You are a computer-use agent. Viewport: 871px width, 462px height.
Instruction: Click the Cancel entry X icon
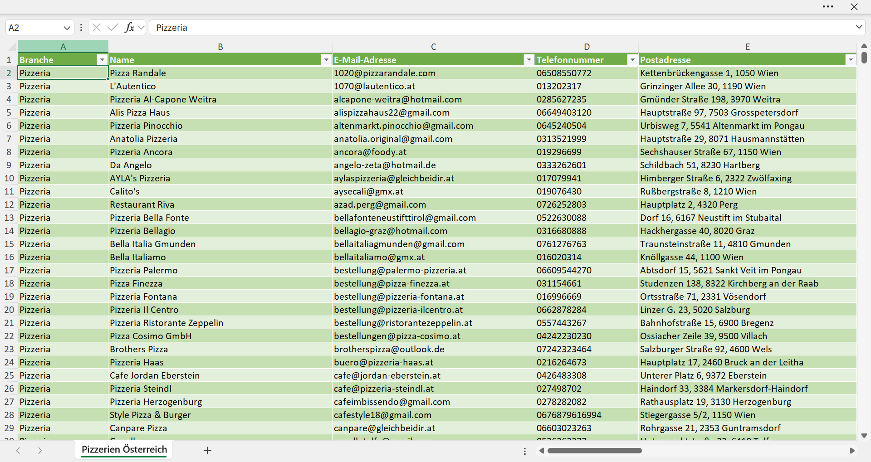click(97, 28)
